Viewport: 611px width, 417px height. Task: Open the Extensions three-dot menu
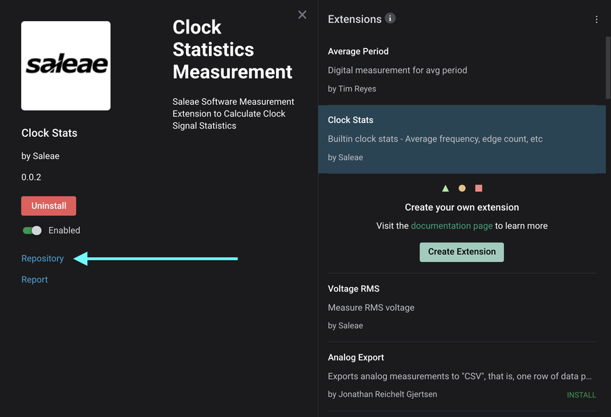[596, 20]
